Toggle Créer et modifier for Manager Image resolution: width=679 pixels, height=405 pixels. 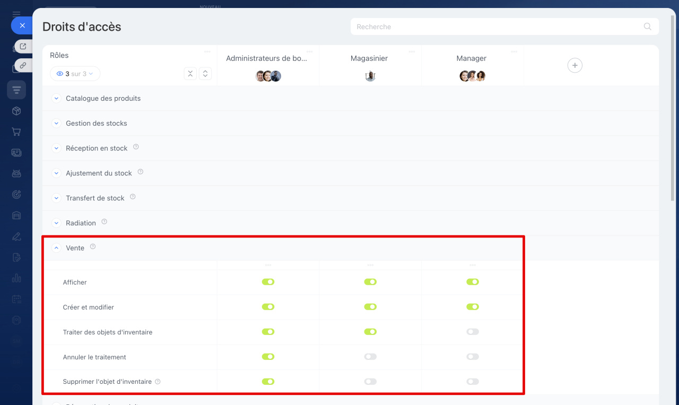click(473, 307)
